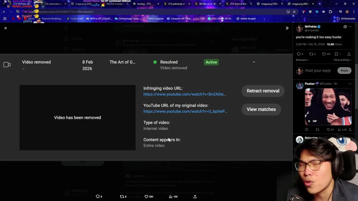Screen dimensions: 358x201
Task: Open the @mrpokke handle link
Action: coord(312,30)
